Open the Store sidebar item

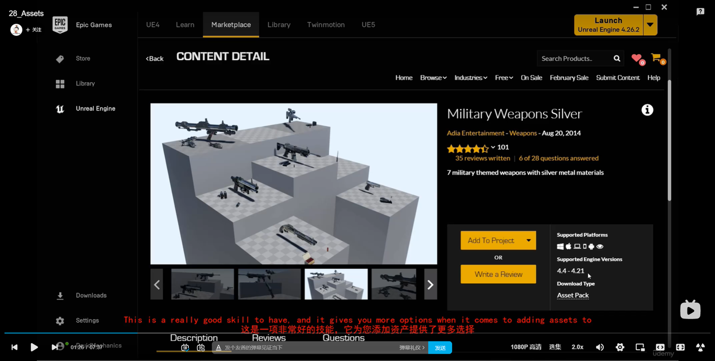[83, 59]
